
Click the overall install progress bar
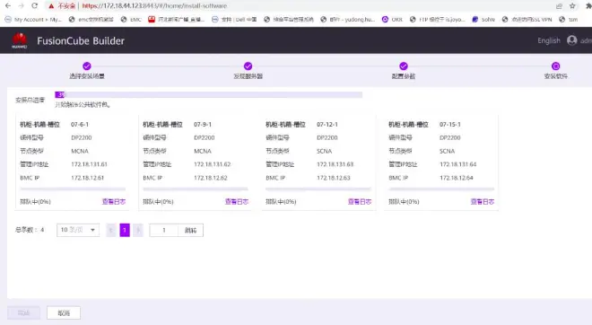209,94
